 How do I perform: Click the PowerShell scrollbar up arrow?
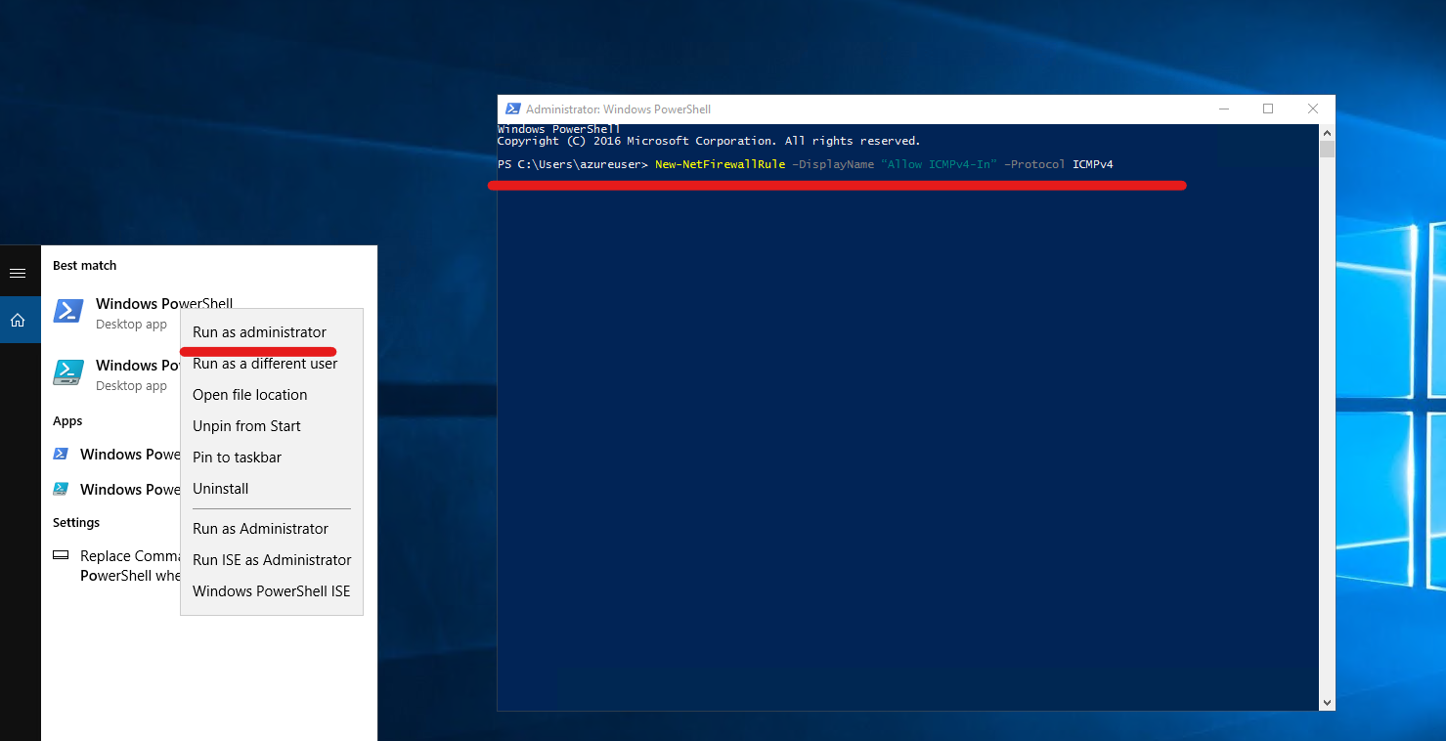point(1327,132)
